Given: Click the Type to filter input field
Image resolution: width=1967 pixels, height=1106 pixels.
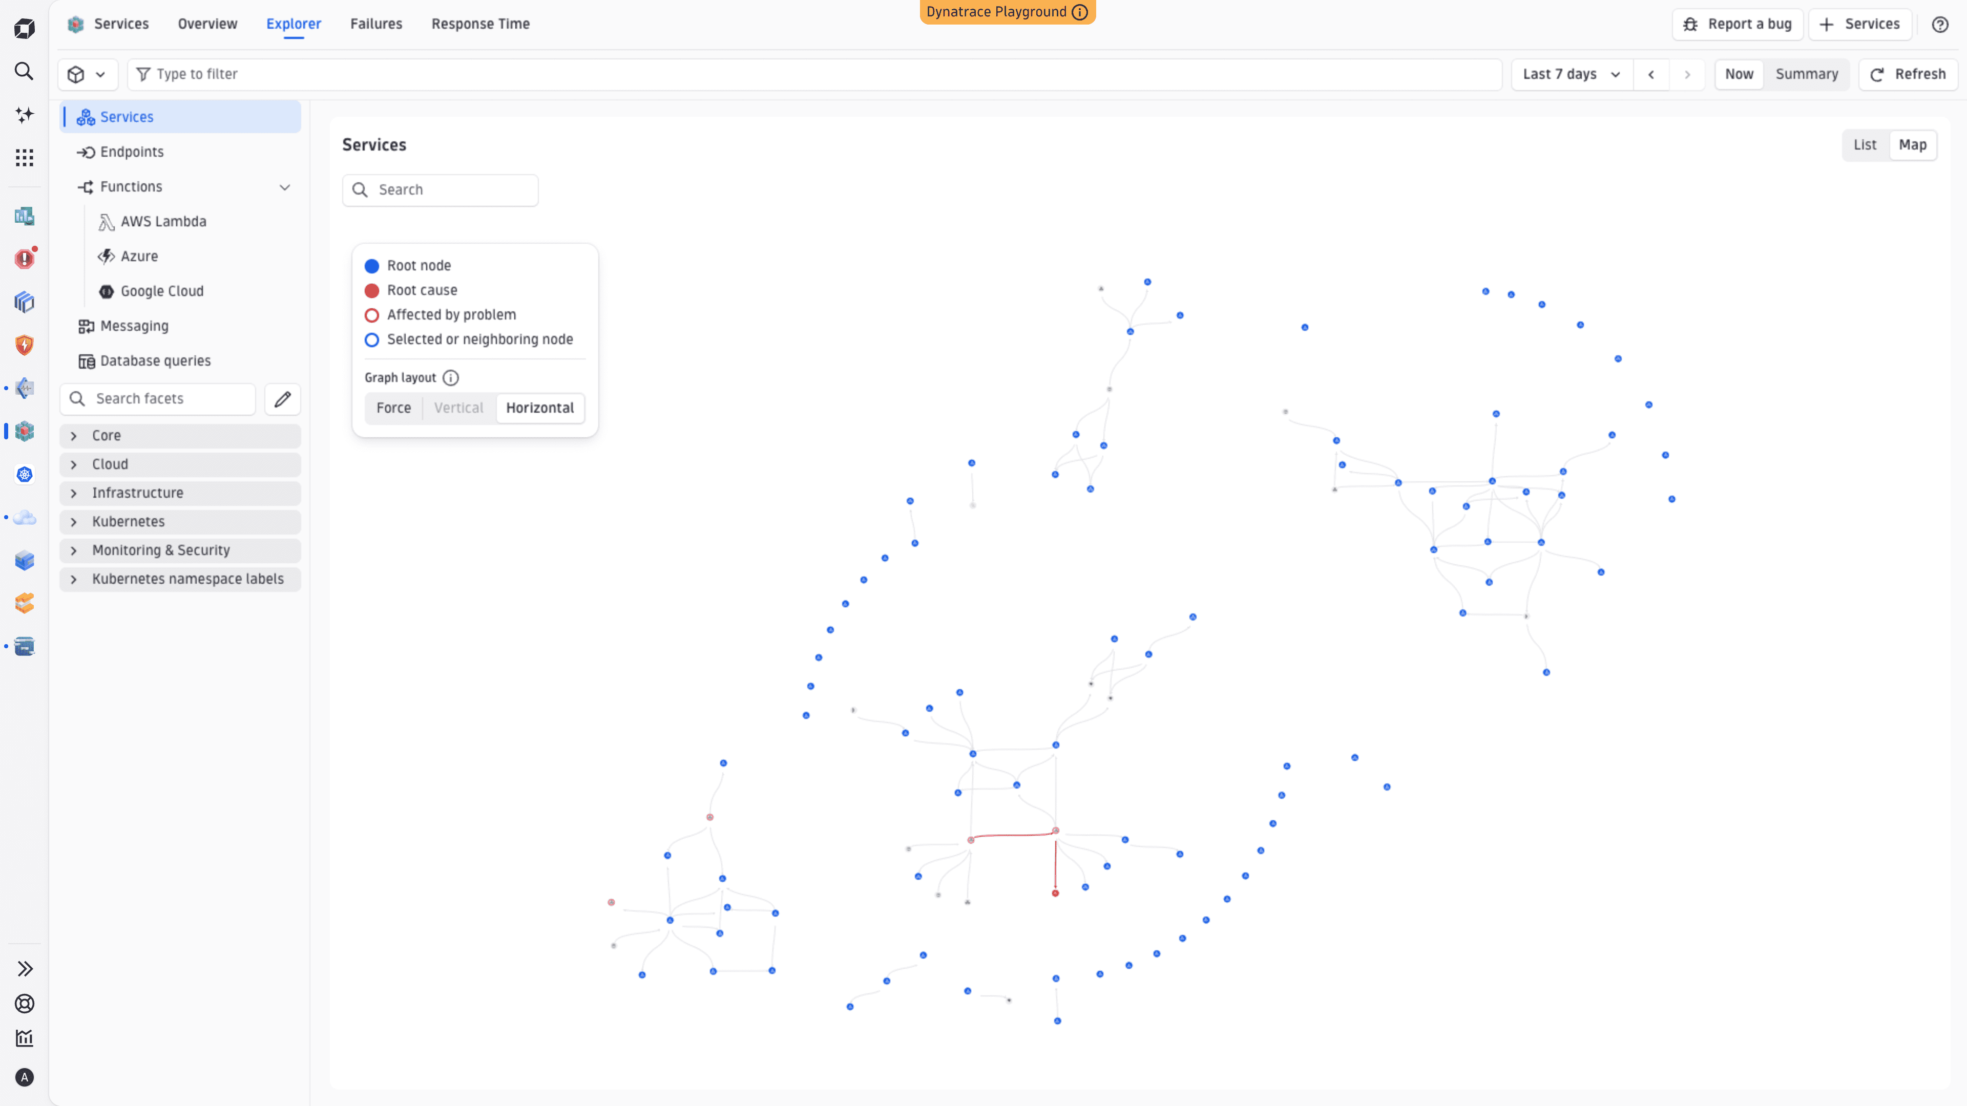Looking at the screenshot, I should click(814, 74).
